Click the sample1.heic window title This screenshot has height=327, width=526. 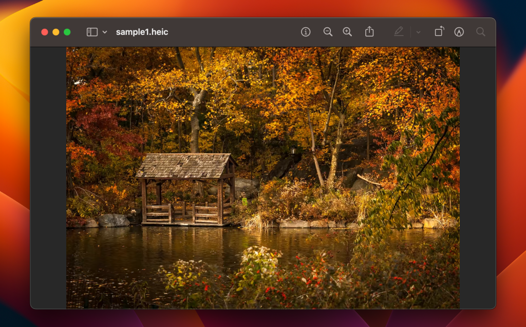[142, 32]
